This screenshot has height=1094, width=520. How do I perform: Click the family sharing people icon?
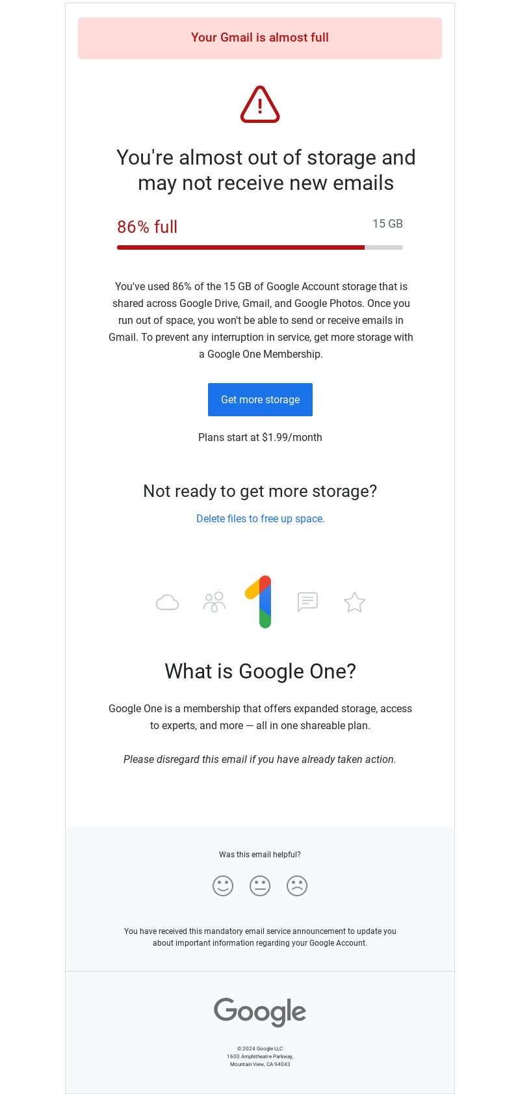coord(214,602)
